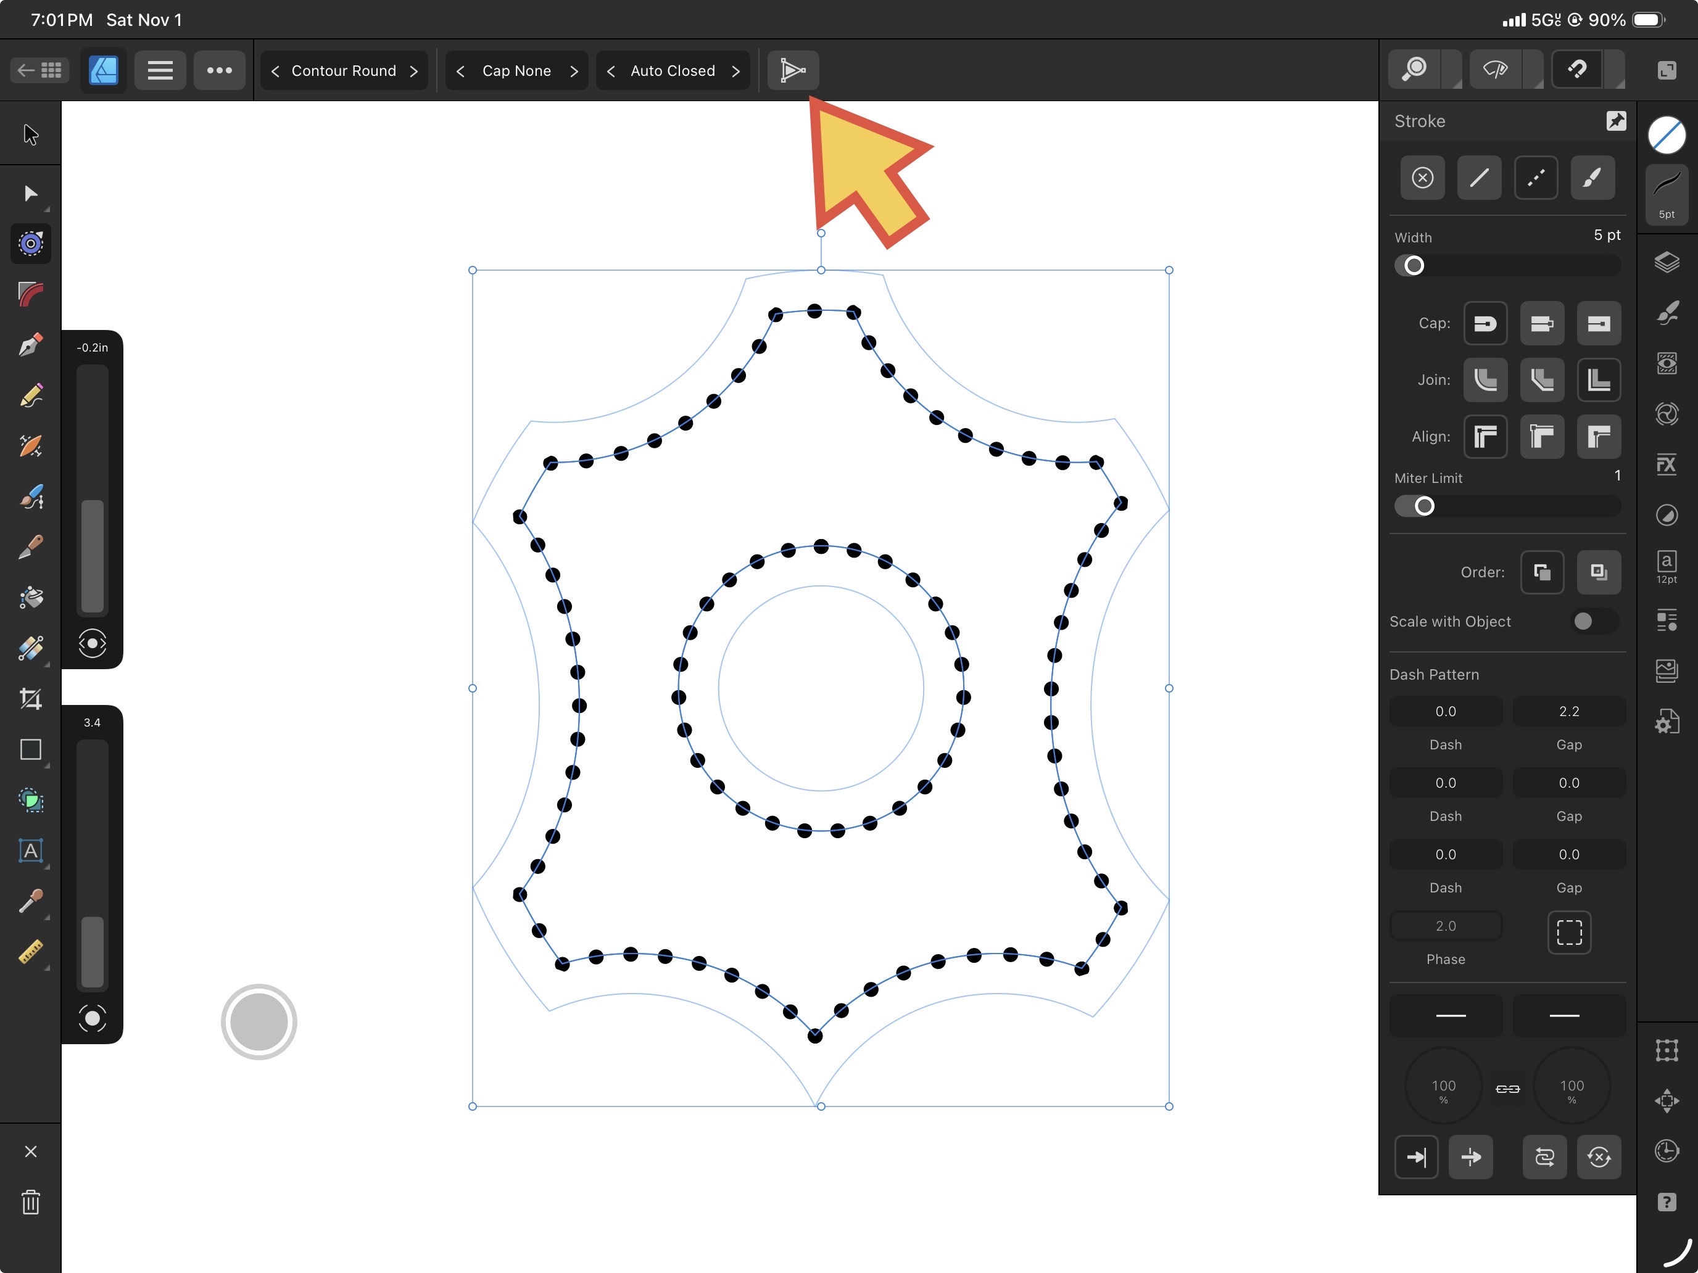Adjust the stroke Width slider

[1414, 265]
